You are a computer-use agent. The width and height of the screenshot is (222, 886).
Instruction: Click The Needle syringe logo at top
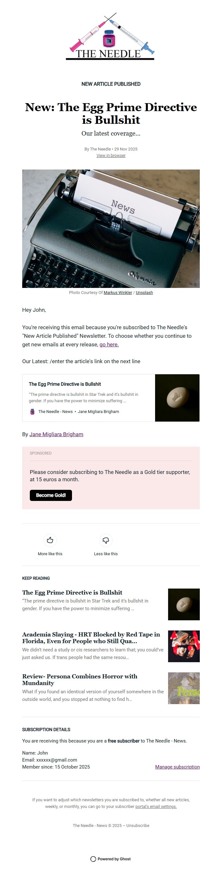[x=111, y=36]
